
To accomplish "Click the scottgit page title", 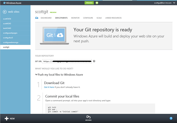I will tap(41, 12).
